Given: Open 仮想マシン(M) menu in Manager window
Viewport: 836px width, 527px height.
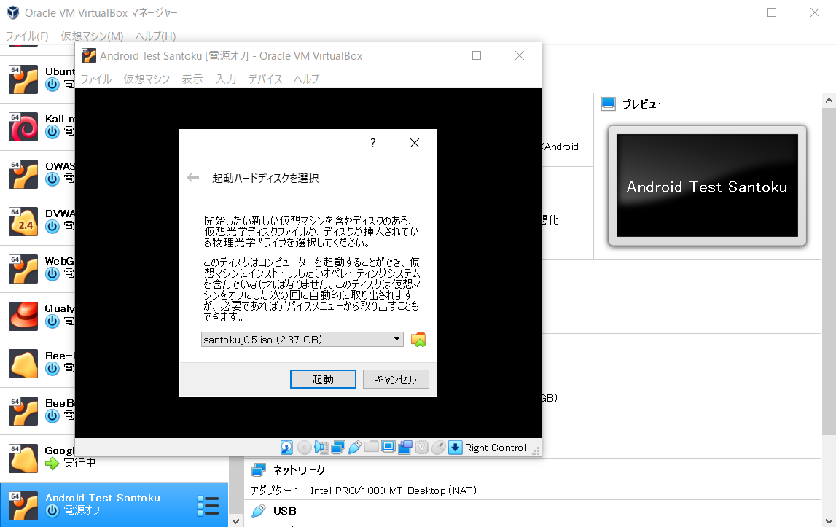Looking at the screenshot, I should tap(93, 36).
